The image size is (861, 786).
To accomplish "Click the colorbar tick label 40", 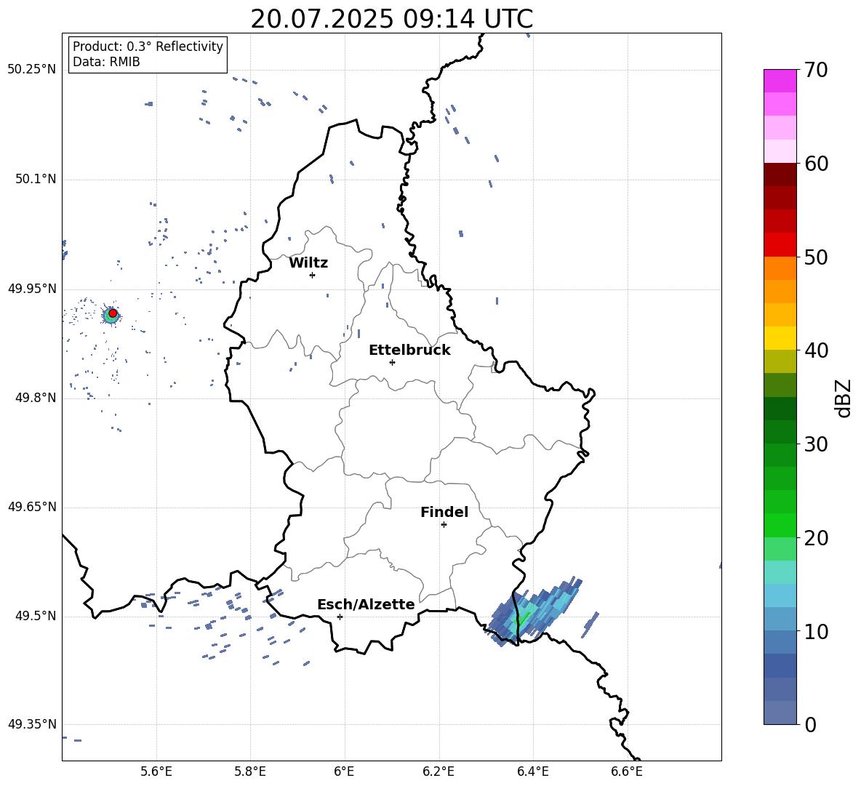I will 816,350.
